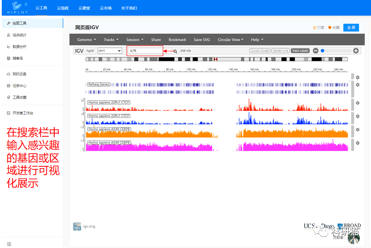Click the zoom out minus icon
This screenshot has height=248, width=371.
pyautogui.click(x=315, y=51)
